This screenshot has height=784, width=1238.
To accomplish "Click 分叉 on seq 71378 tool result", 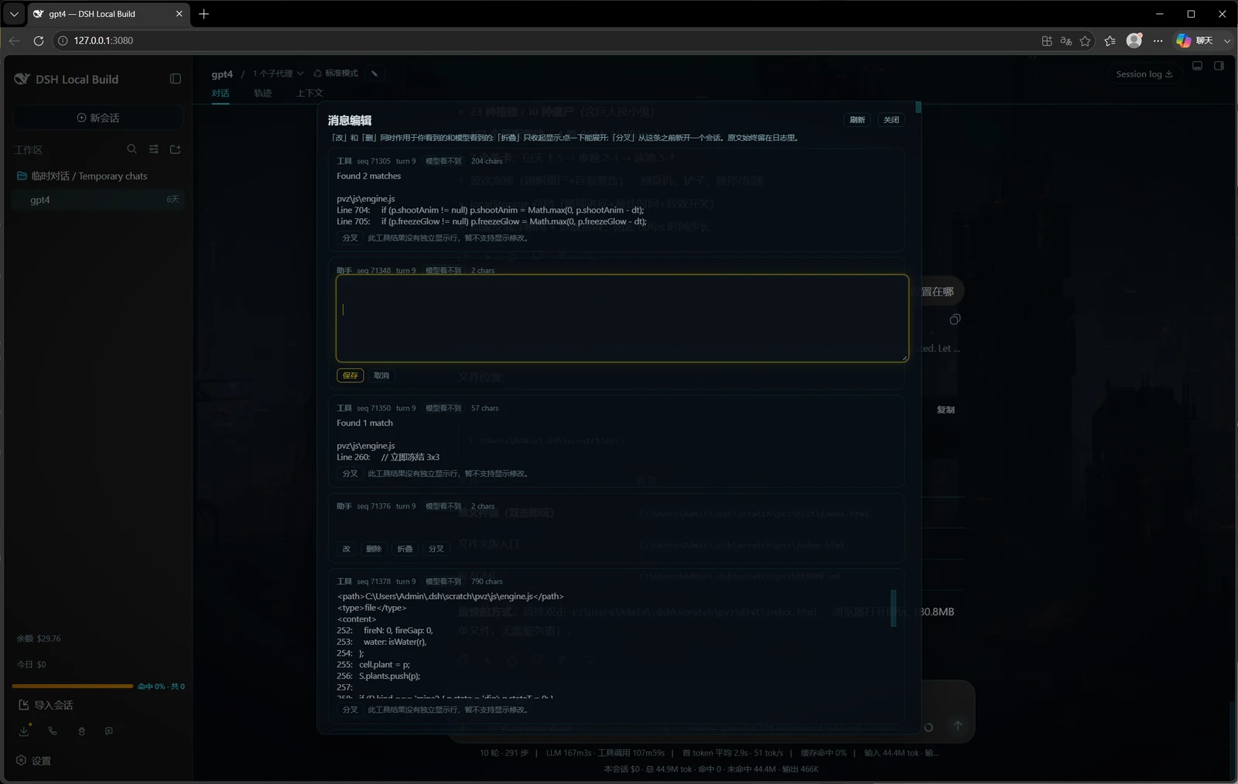I will (351, 710).
